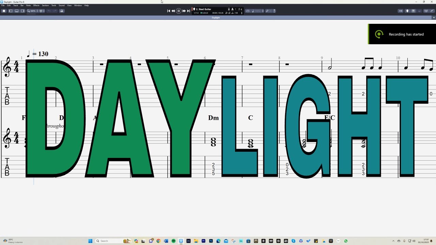The width and height of the screenshot is (436, 245).
Task: Open the Section menu
Action: 45,5
